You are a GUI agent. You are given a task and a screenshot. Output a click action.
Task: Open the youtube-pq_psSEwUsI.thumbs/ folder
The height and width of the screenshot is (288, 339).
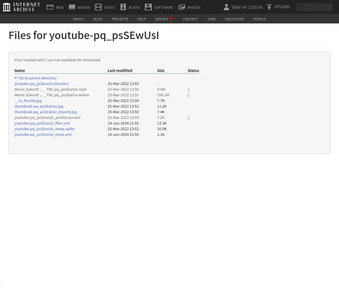pyautogui.click(x=42, y=84)
